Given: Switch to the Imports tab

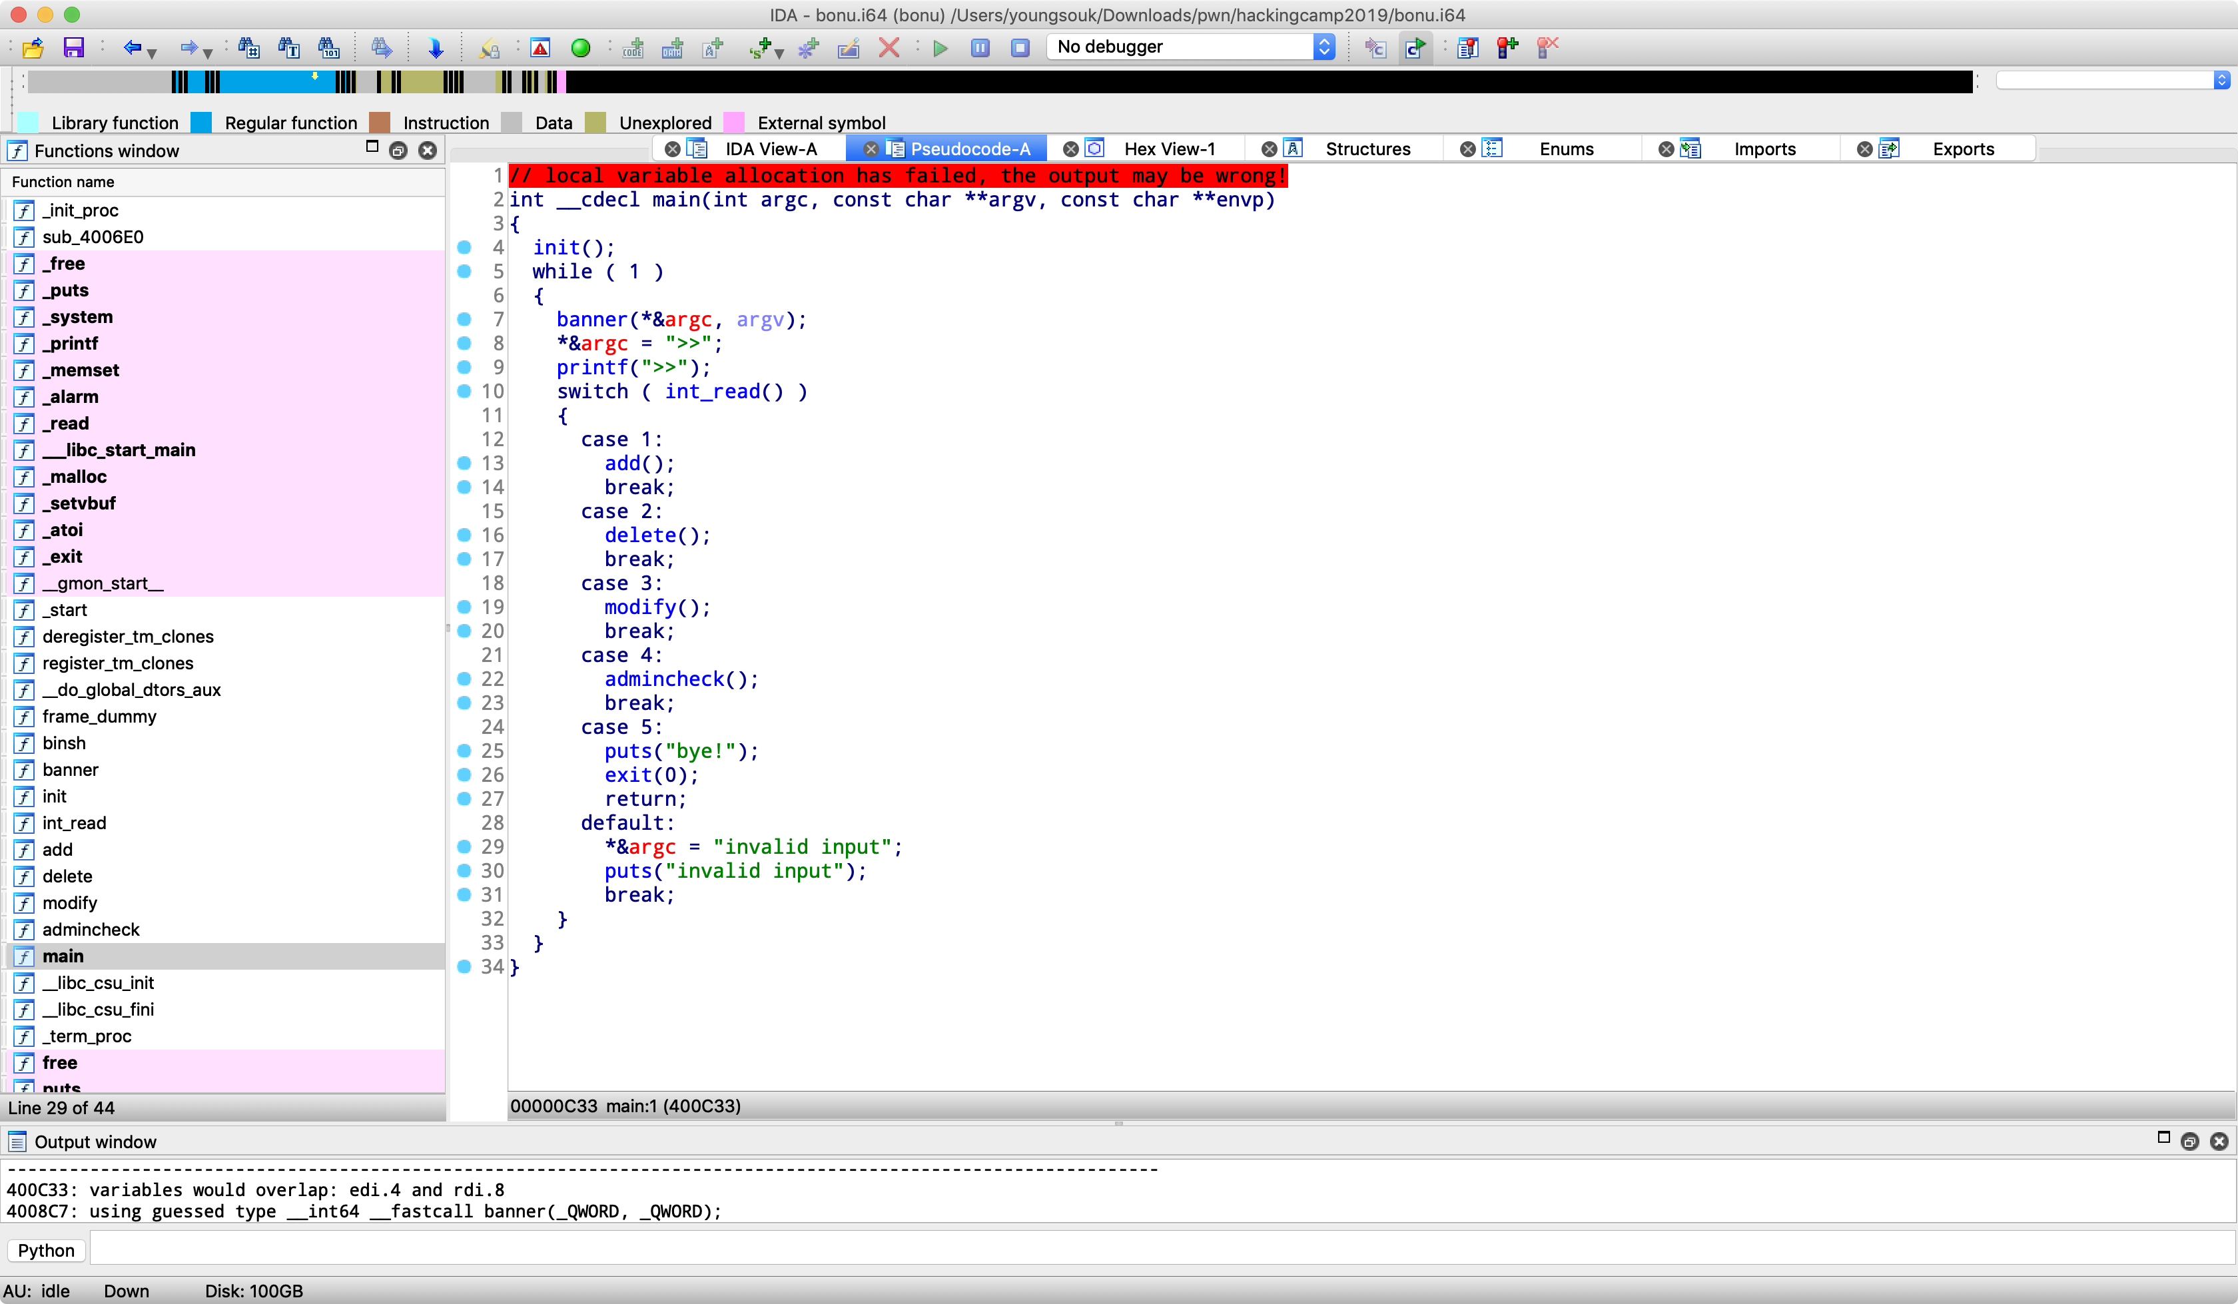Looking at the screenshot, I should tap(1764, 149).
